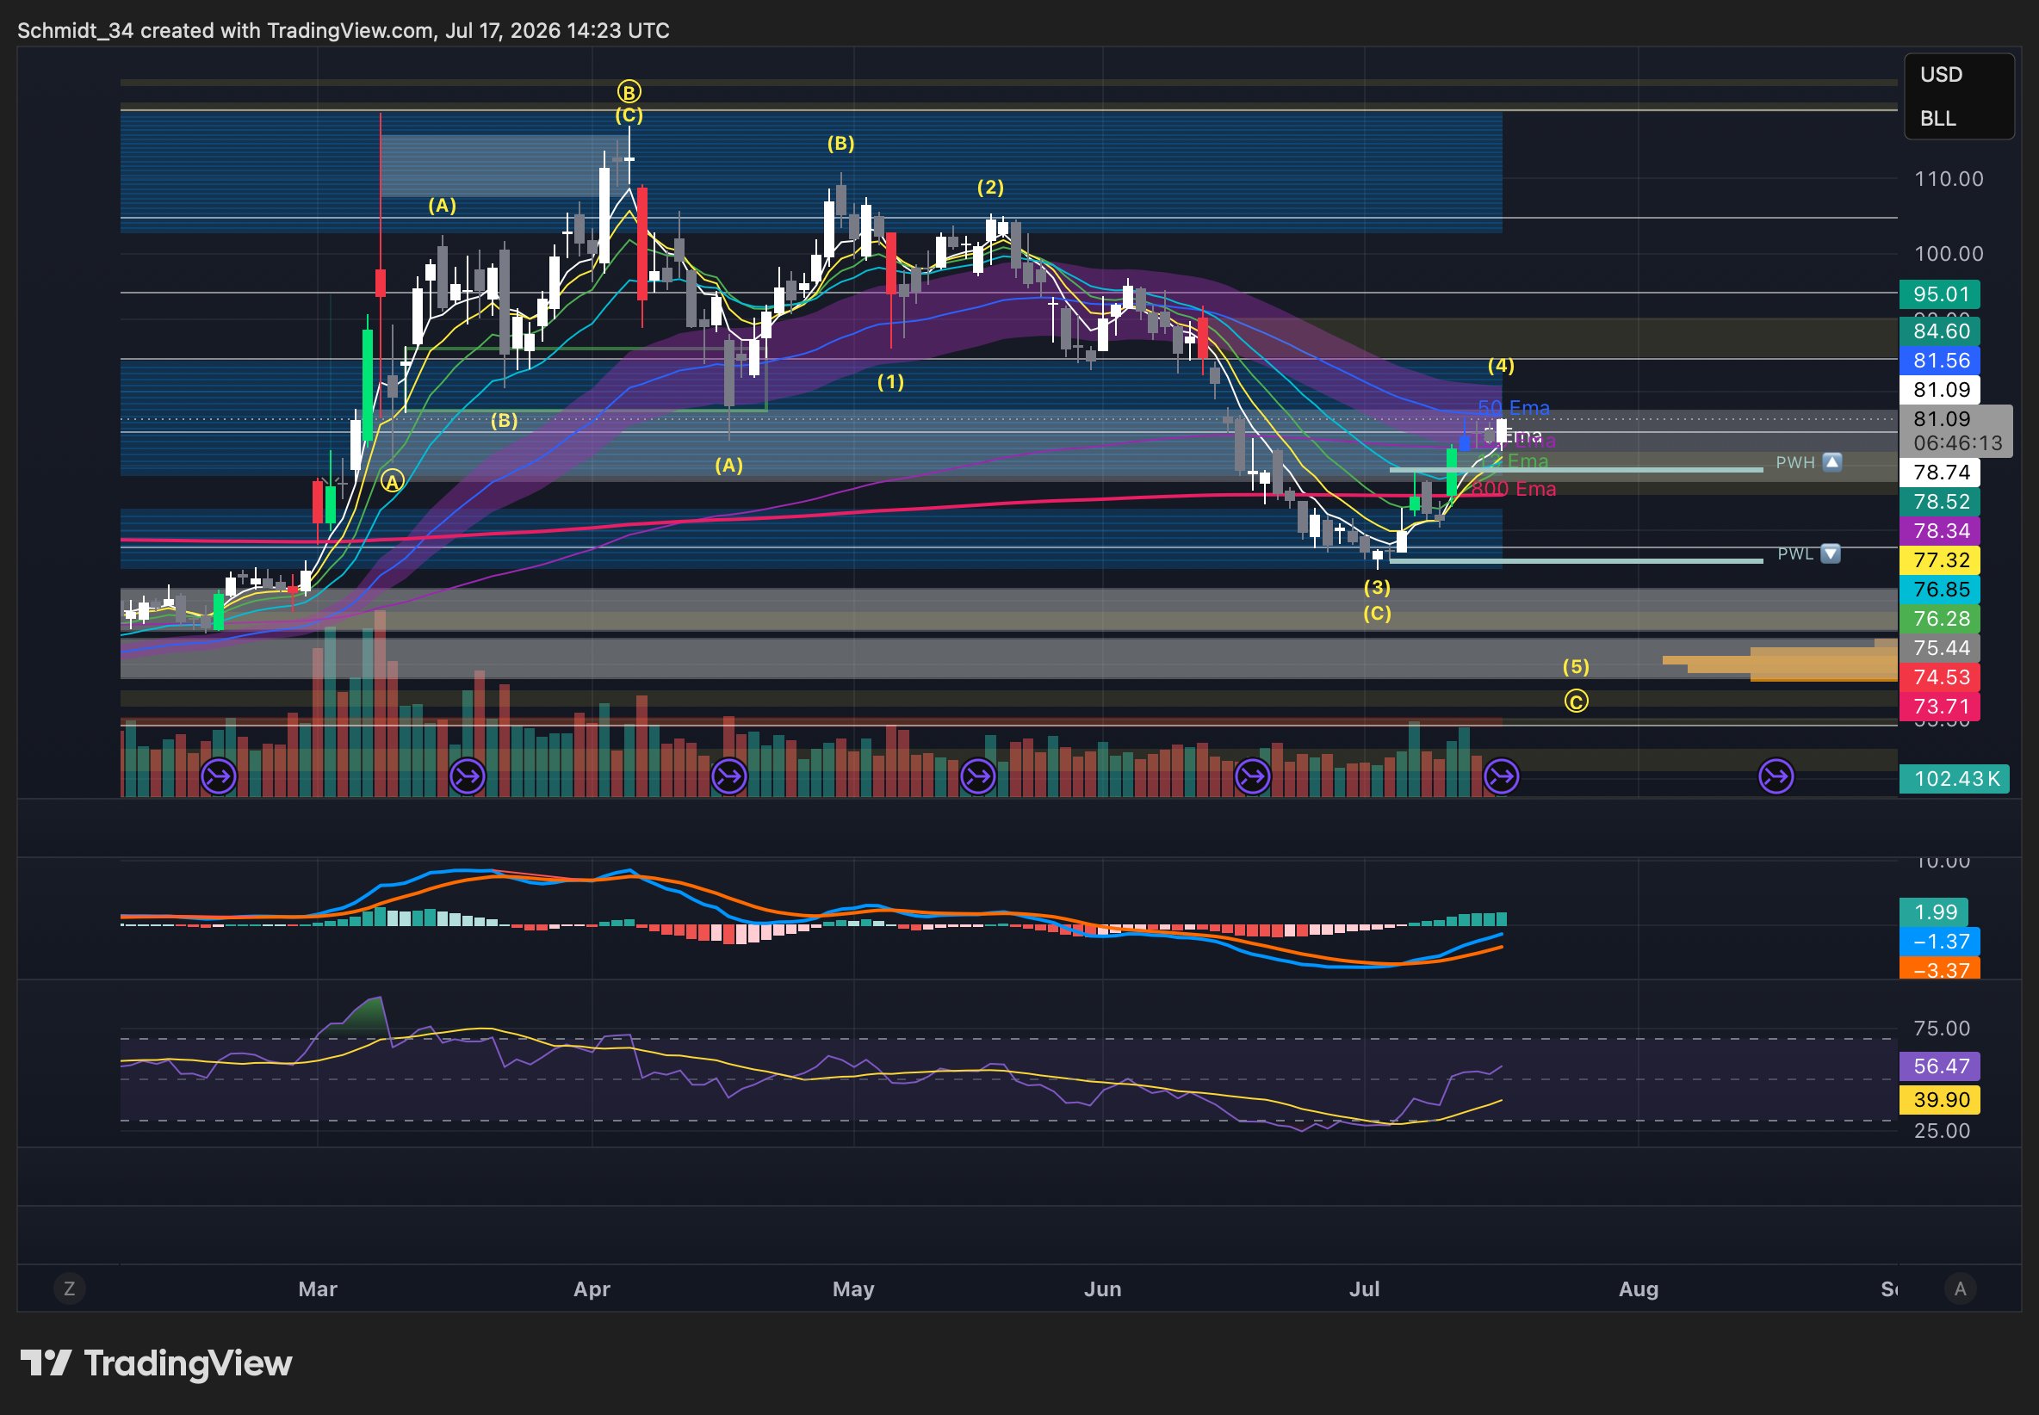Screen dimensions: 2039x1415
Task: Select the (2) wave label in May
Action: pos(991,187)
